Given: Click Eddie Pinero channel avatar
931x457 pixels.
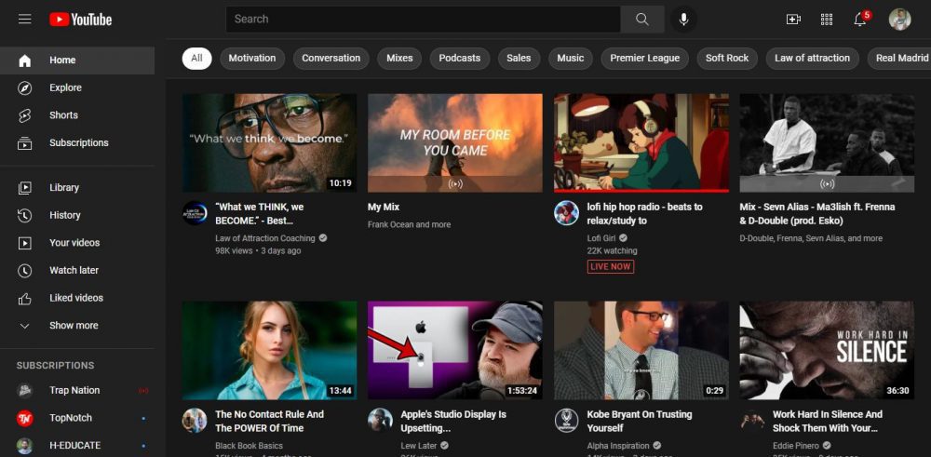Looking at the screenshot, I should click(x=752, y=420).
